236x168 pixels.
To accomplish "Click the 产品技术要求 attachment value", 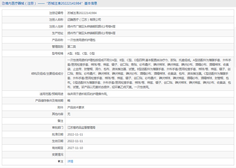I will [76, 107].
